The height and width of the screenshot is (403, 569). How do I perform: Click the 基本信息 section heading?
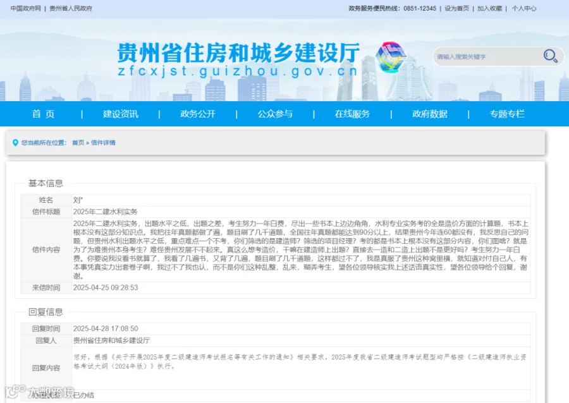tap(46, 183)
